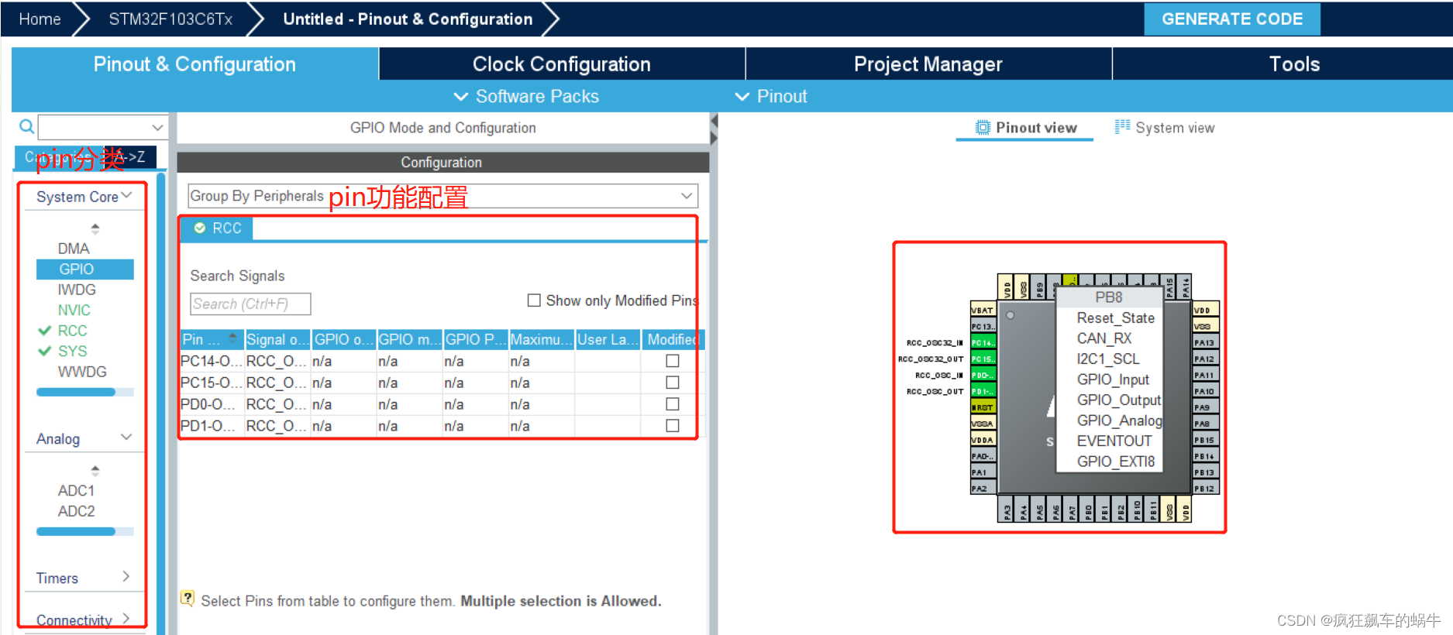Click the PA15 pin on chip top
This screenshot has width=1453, height=635.
click(x=1169, y=287)
